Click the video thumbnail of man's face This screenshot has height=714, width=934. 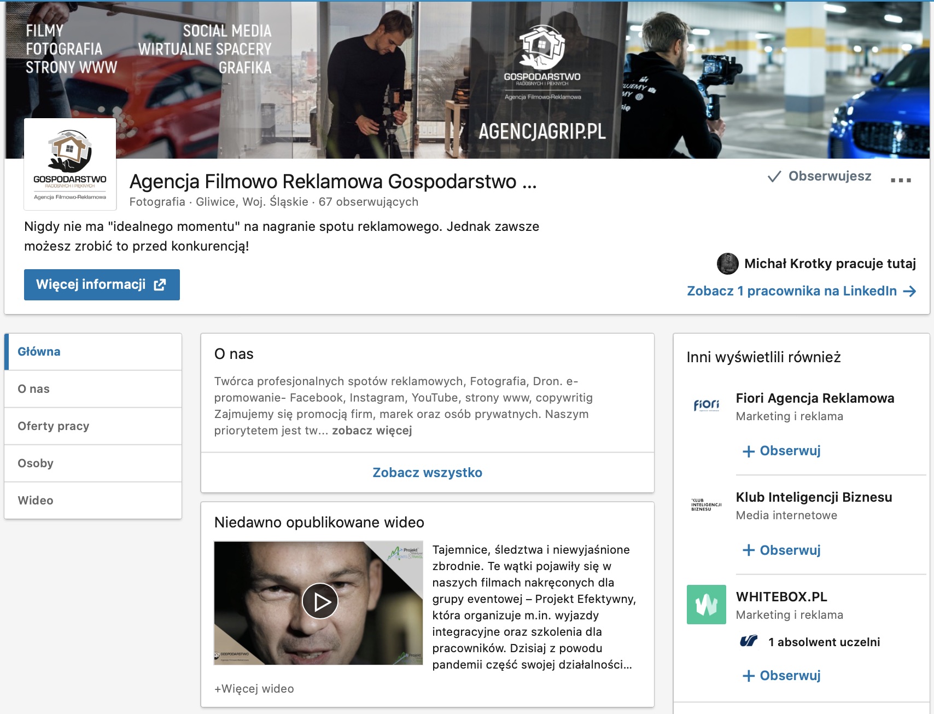click(318, 603)
